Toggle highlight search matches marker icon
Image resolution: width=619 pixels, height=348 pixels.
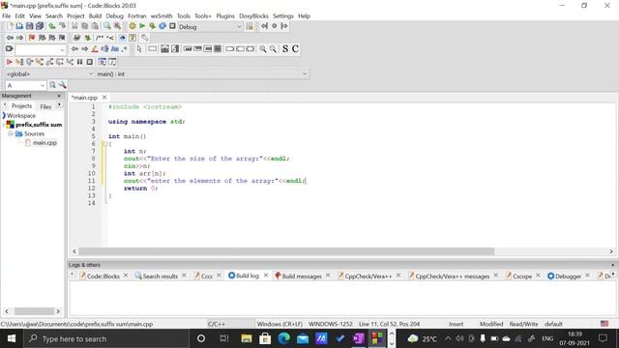pos(95,49)
